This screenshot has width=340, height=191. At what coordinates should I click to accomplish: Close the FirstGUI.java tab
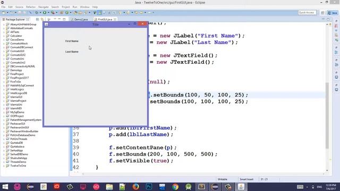[115, 19]
